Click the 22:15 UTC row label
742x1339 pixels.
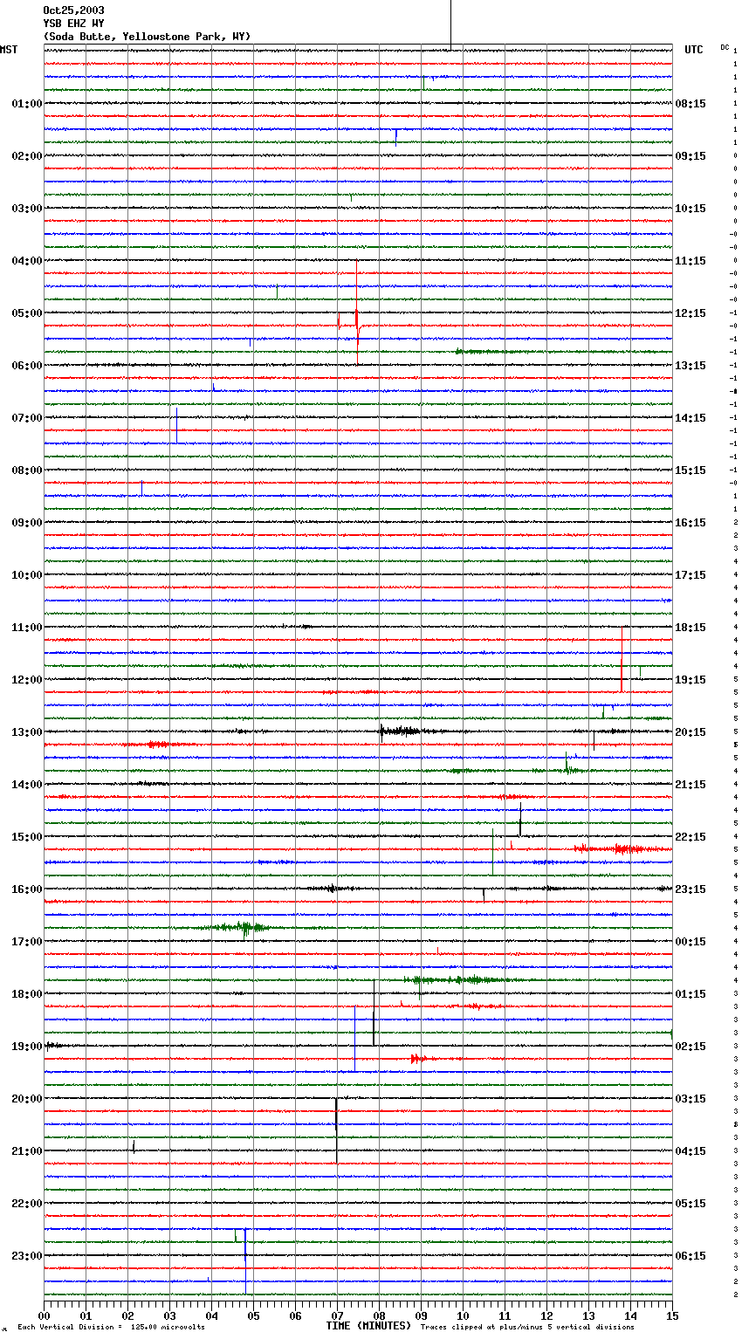(690, 837)
